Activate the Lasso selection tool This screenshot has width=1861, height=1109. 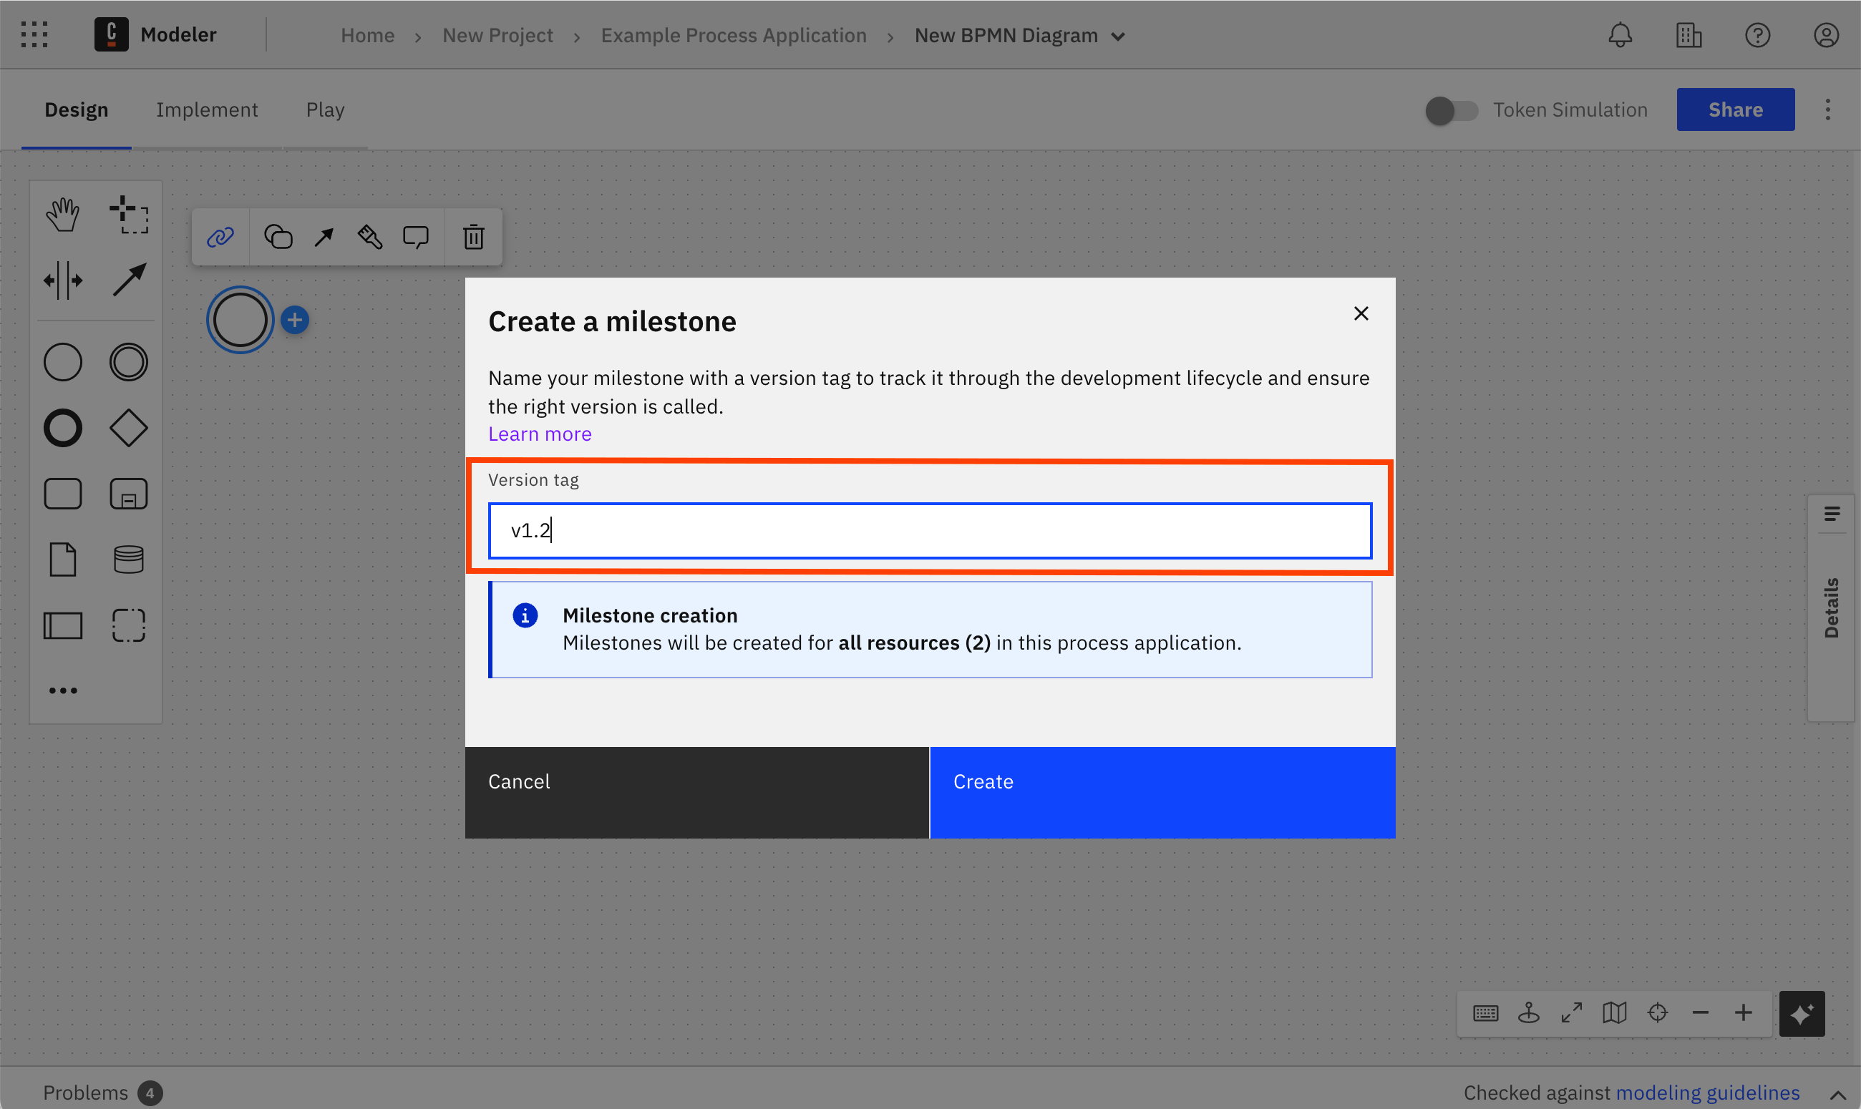(x=129, y=215)
